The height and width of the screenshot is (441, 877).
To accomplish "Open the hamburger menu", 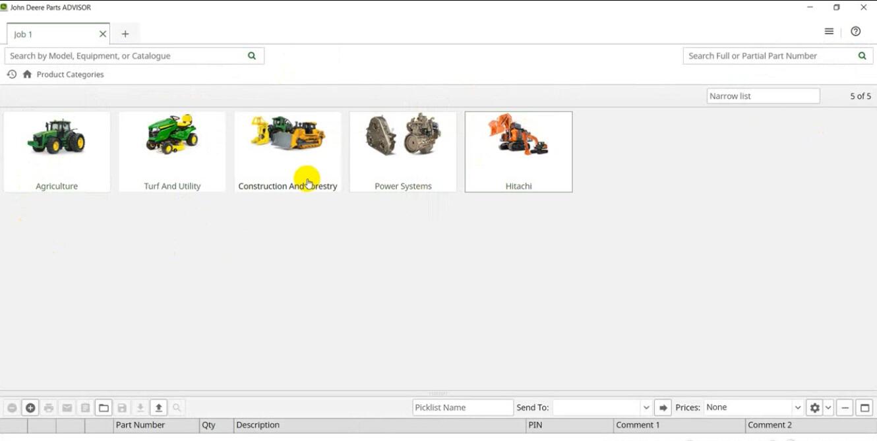I will click(x=829, y=32).
